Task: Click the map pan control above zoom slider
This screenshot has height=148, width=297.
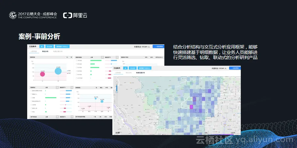Action: pos(117,81)
